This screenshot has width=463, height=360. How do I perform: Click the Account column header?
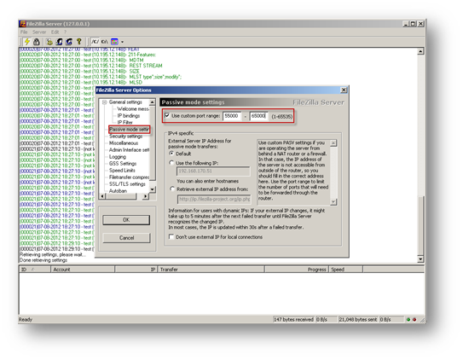pos(83,270)
